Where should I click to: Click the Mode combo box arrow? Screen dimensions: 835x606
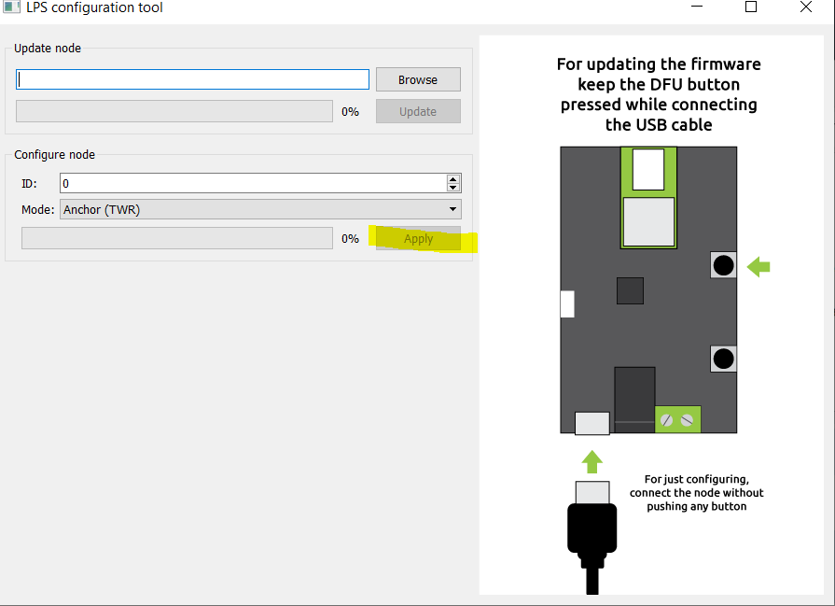453,210
